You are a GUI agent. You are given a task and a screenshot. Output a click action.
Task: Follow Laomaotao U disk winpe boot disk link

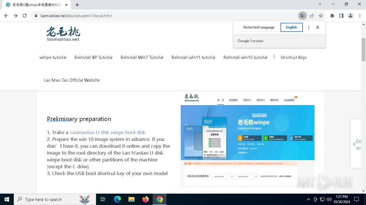tap(108, 132)
